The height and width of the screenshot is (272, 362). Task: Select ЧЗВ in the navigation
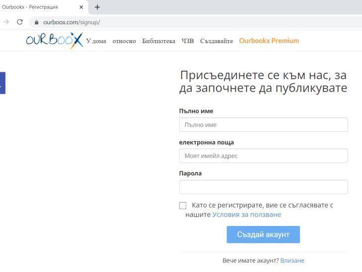pyautogui.click(x=188, y=41)
